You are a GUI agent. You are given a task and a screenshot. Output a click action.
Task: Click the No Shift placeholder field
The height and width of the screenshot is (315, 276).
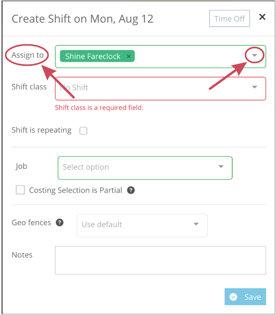[x=161, y=88]
